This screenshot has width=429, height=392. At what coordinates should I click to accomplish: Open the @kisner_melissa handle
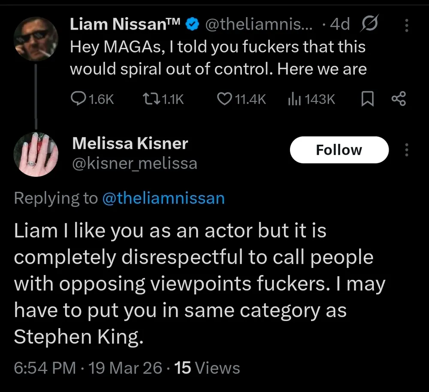[x=135, y=163]
